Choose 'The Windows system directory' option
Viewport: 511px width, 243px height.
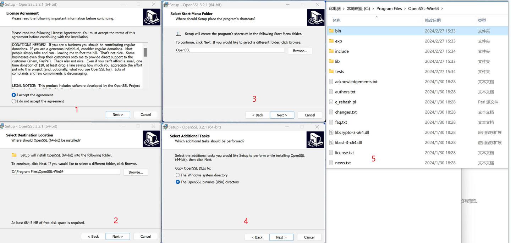click(178, 175)
